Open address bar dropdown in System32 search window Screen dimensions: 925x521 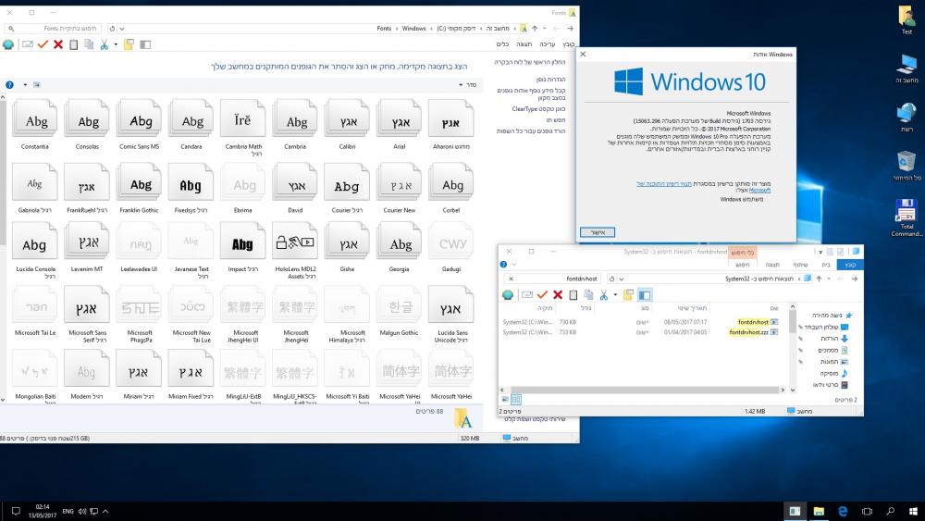pyautogui.click(x=622, y=279)
